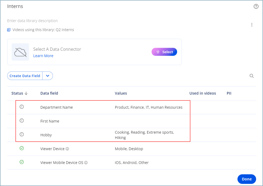Click green check for Viewer Mobile Device OS
263x186 pixels.
point(22,162)
